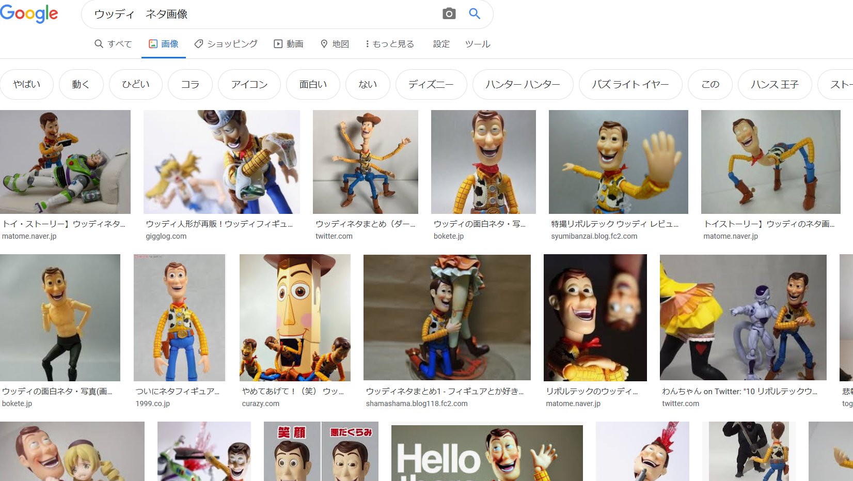The width and height of the screenshot is (853, 481).
Task: Open the ショッピング tab
Action: tap(226, 44)
